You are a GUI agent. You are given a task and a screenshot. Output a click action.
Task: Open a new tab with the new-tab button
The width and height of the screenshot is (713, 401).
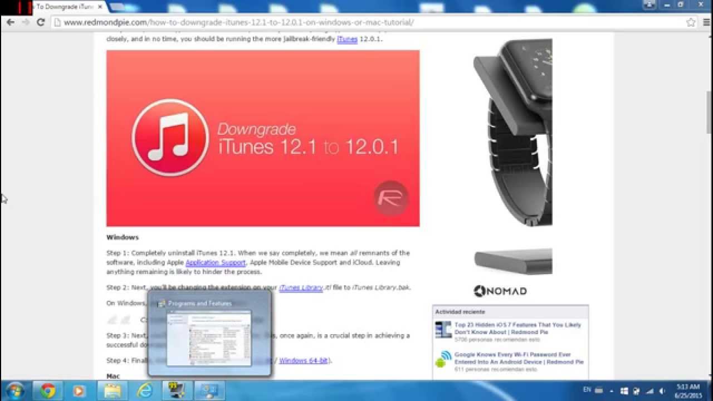[x=117, y=7]
